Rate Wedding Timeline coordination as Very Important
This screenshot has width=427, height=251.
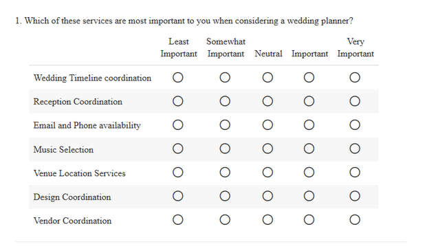click(355, 78)
